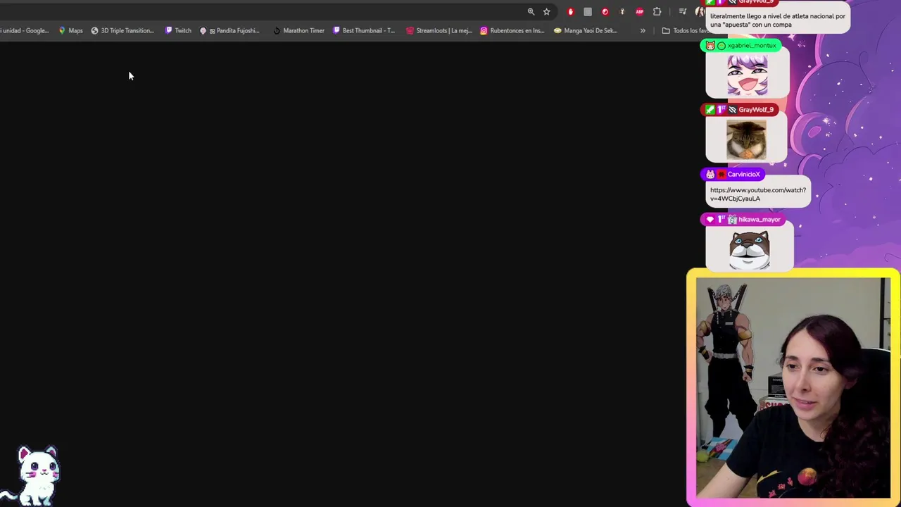Click the cat photo emote from GrayWolf_9
901x507 pixels.
click(x=746, y=139)
